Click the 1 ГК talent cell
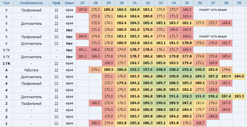 (x=6, y=63)
